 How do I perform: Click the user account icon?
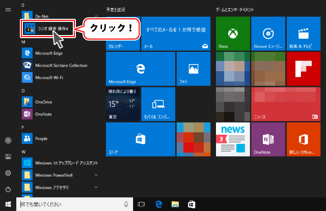point(8,140)
